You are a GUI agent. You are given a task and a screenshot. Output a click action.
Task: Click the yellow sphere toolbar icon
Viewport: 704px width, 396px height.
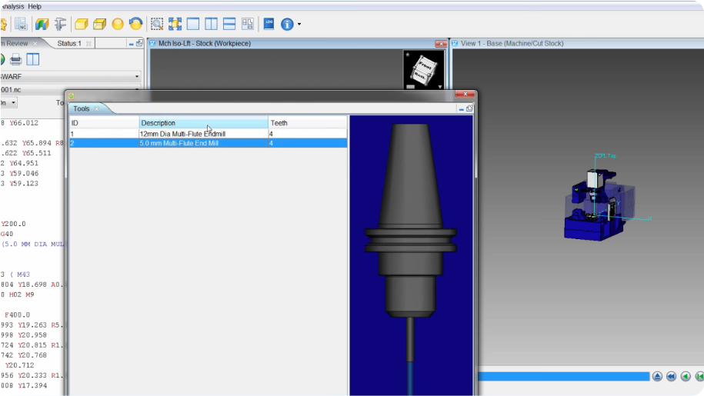(118, 24)
